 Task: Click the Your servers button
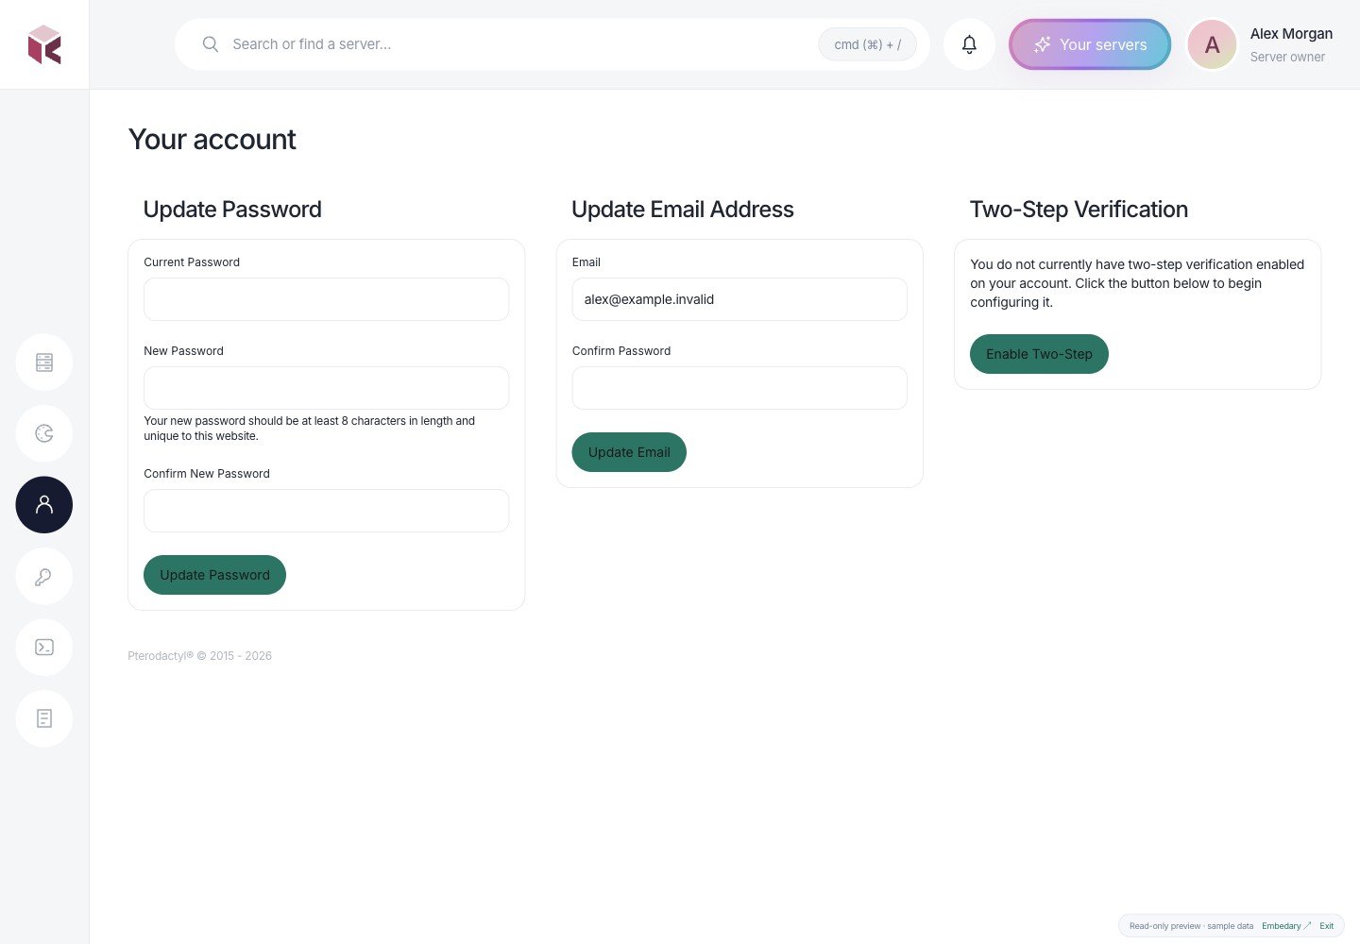1090,44
